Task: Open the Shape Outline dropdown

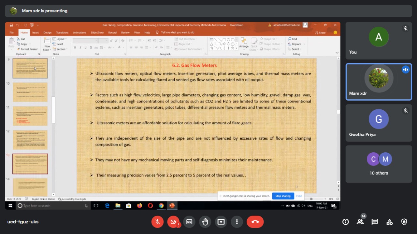Action: (272, 44)
